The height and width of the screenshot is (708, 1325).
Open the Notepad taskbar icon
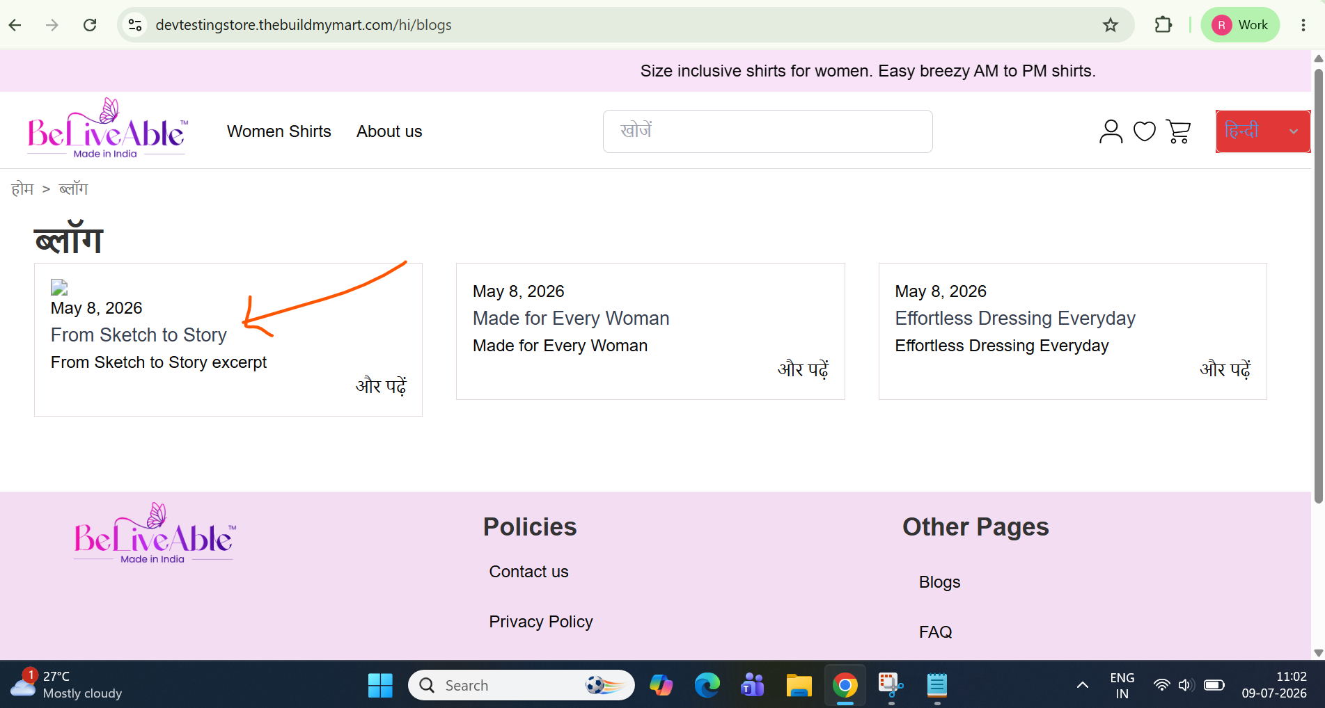(936, 686)
